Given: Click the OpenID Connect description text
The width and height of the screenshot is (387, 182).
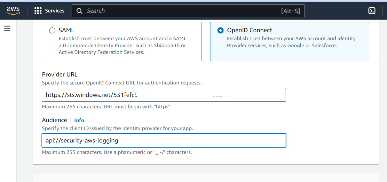Looking at the screenshot, I should 291,42.
